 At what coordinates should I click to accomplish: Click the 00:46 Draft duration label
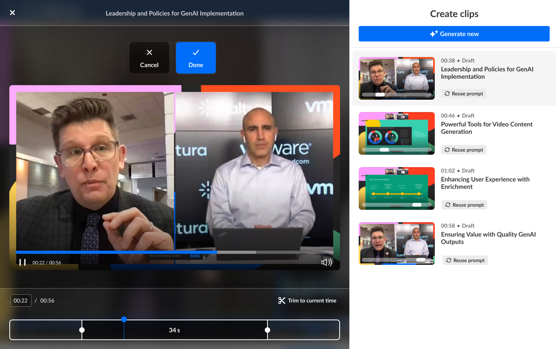pyautogui.click(x=458, y=116)
